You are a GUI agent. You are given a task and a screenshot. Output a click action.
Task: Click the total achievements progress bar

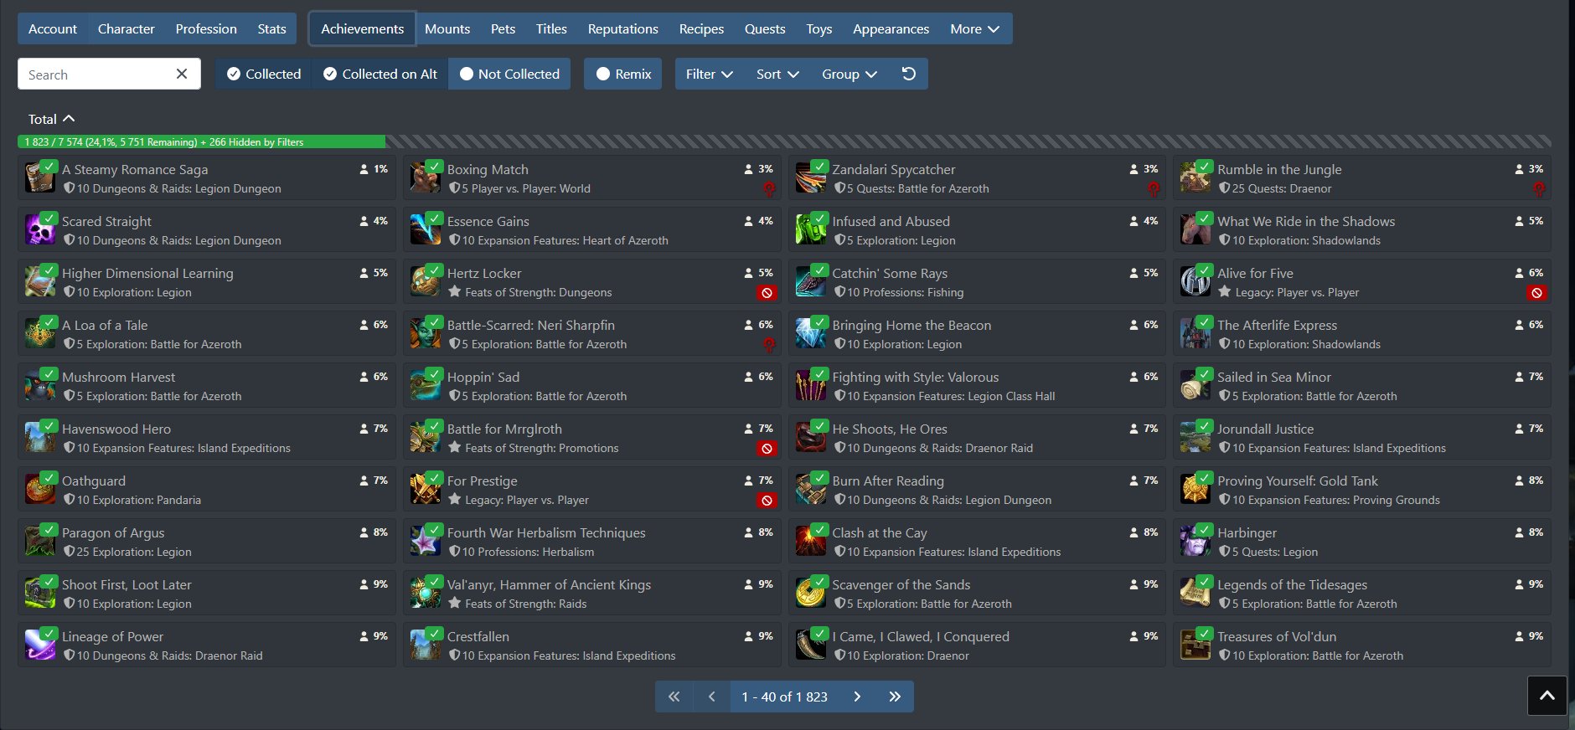(x=201, y=141)
